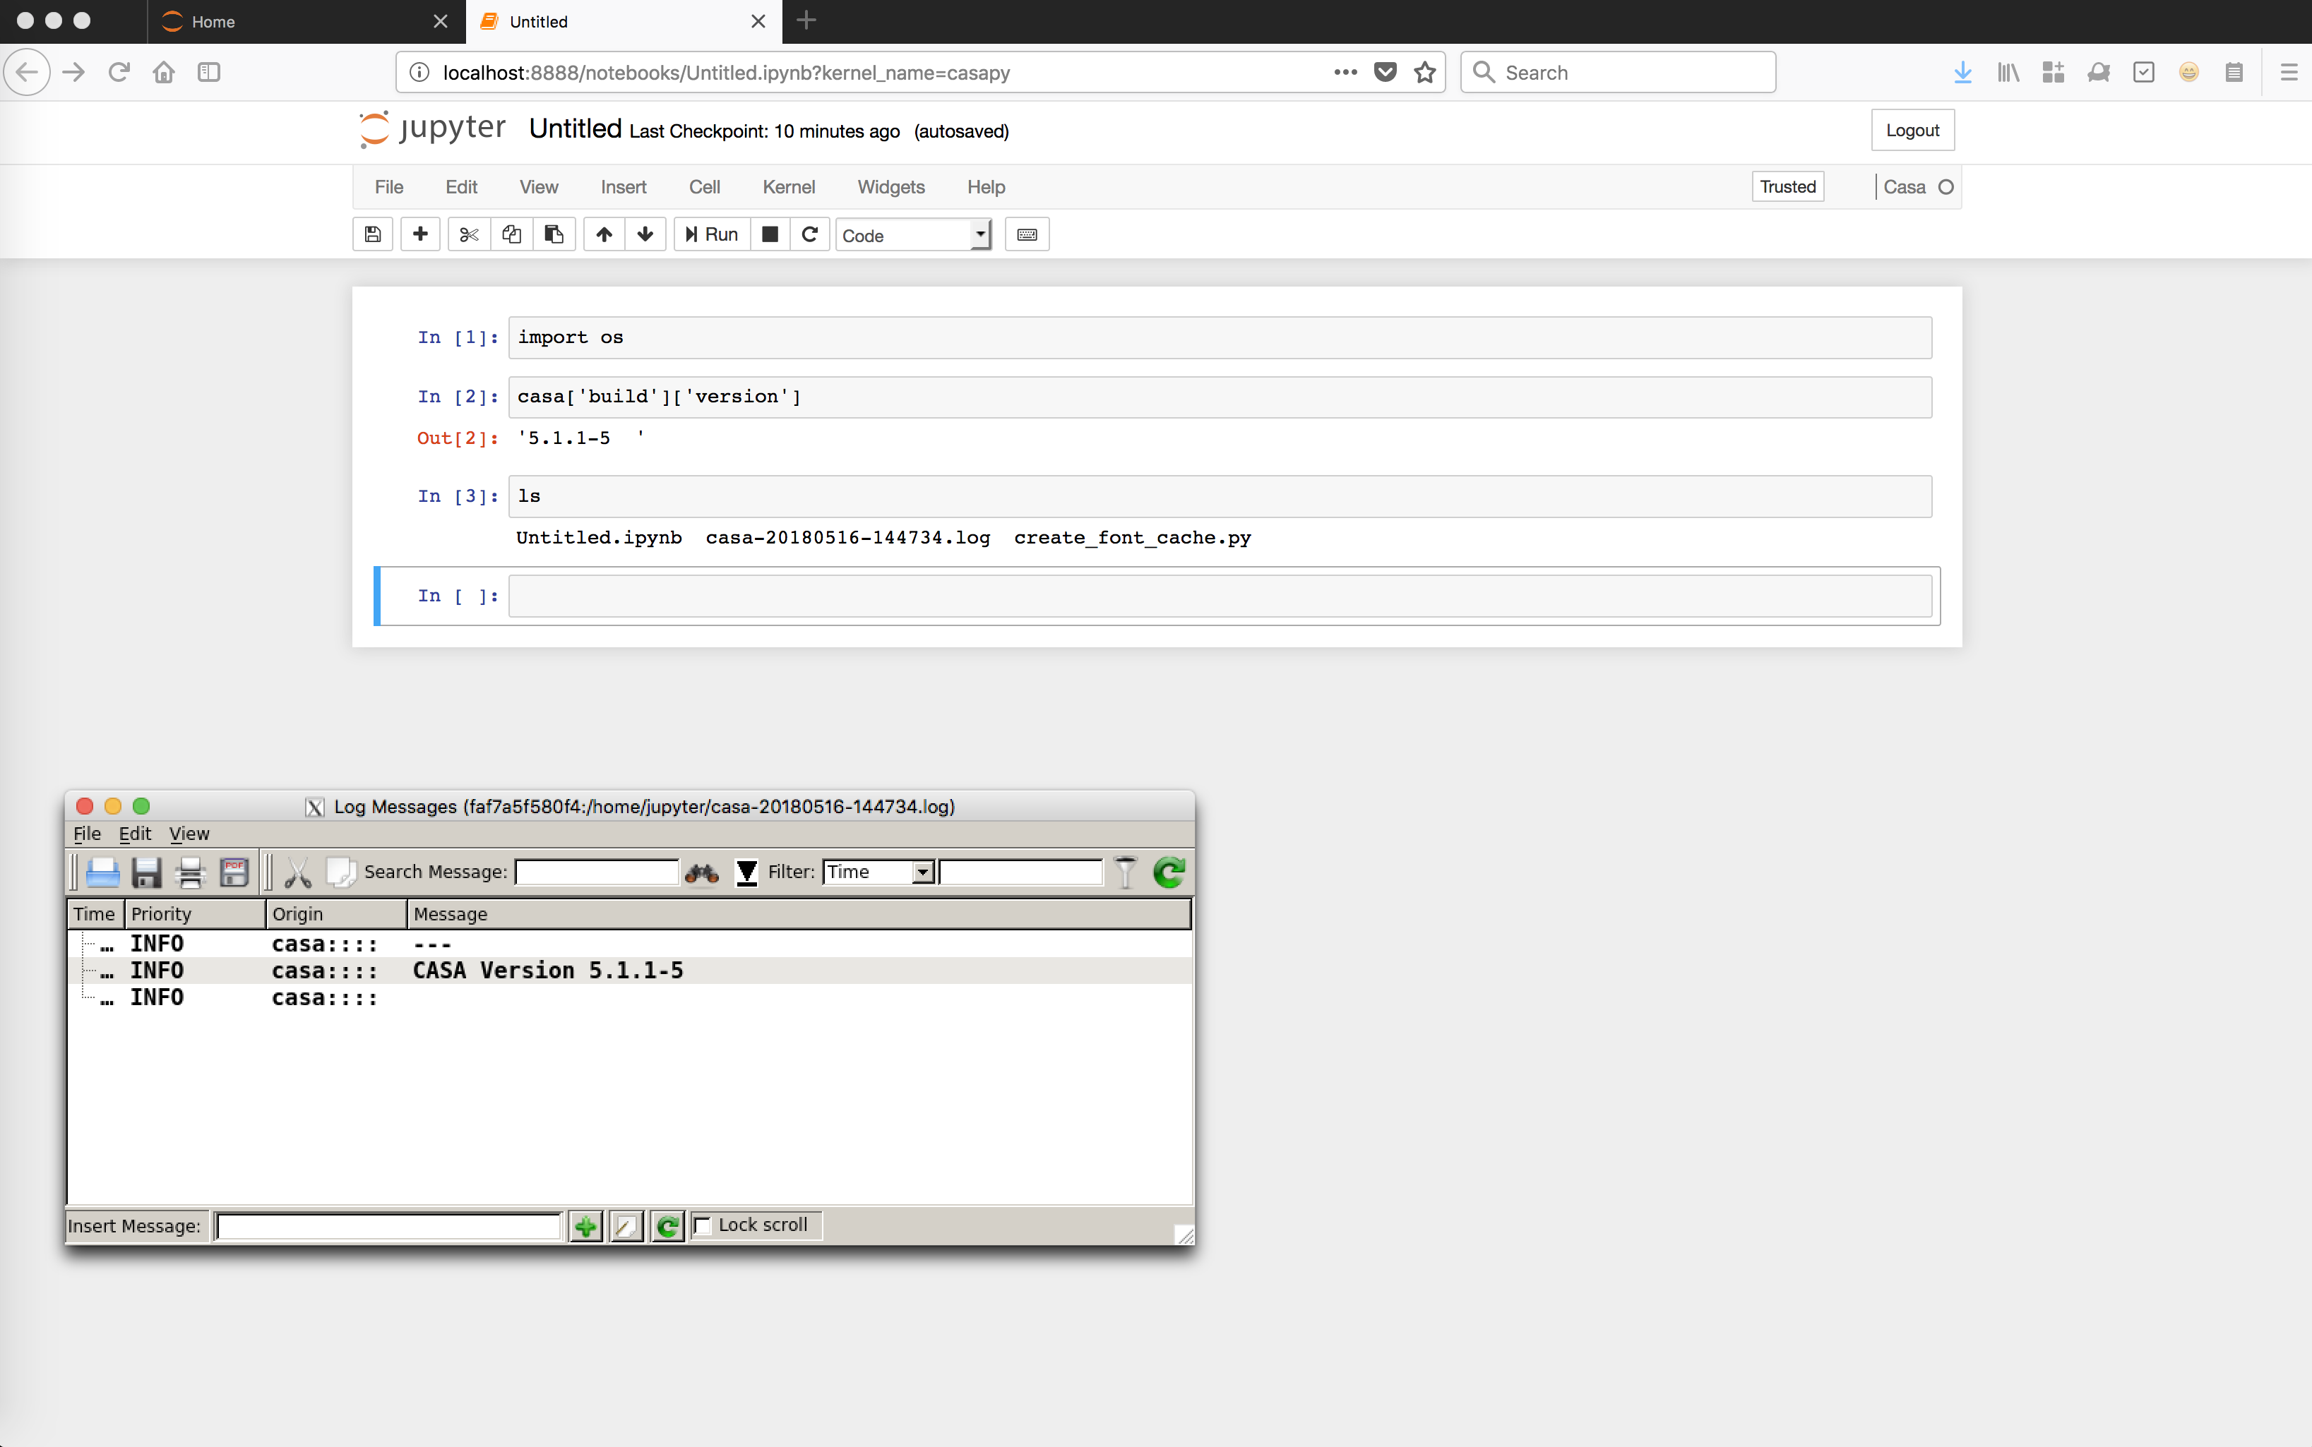Viewport: 2312px width, 1447px height.
Task: Restart the kernel using refresh icon
Action: pyautogui.click(x=810, y=234)
